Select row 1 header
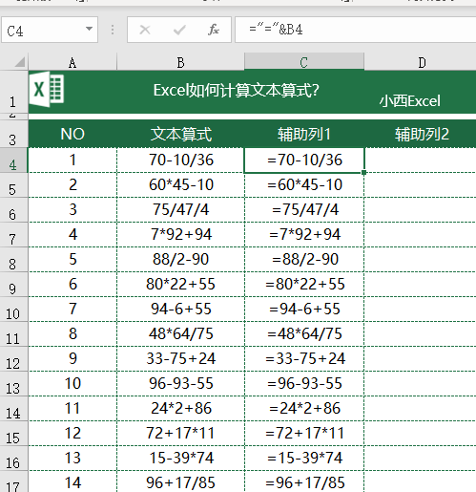Screen dimensions: 476x492 [x=13, y=92]
